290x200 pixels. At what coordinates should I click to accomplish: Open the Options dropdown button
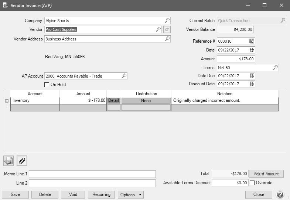pos(131,194)
